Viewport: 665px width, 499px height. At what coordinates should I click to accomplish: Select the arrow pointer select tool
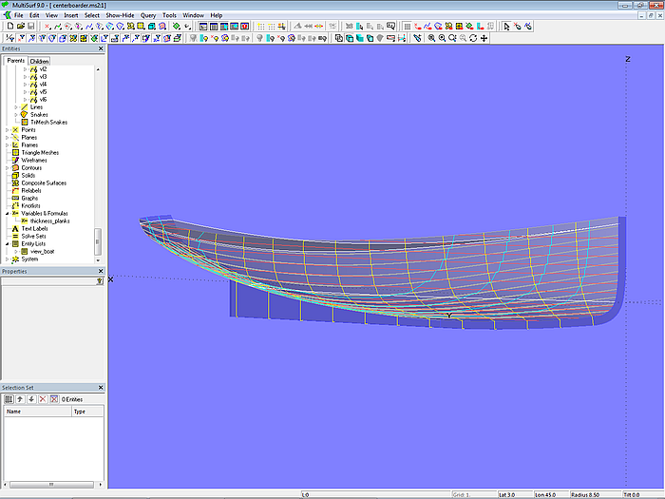pos(506,27)
